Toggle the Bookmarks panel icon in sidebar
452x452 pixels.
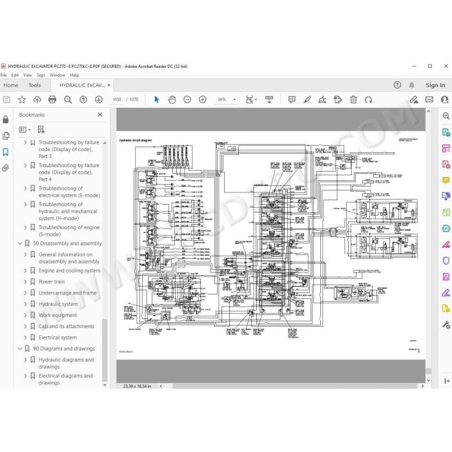point(5,152)
